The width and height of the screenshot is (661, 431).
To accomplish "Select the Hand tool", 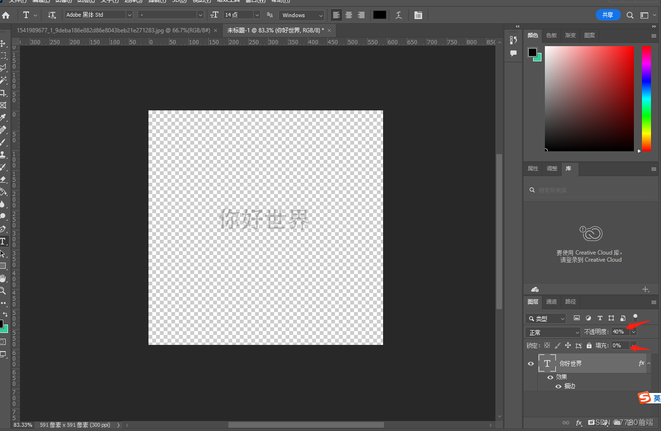I will [x=3, y=278].
